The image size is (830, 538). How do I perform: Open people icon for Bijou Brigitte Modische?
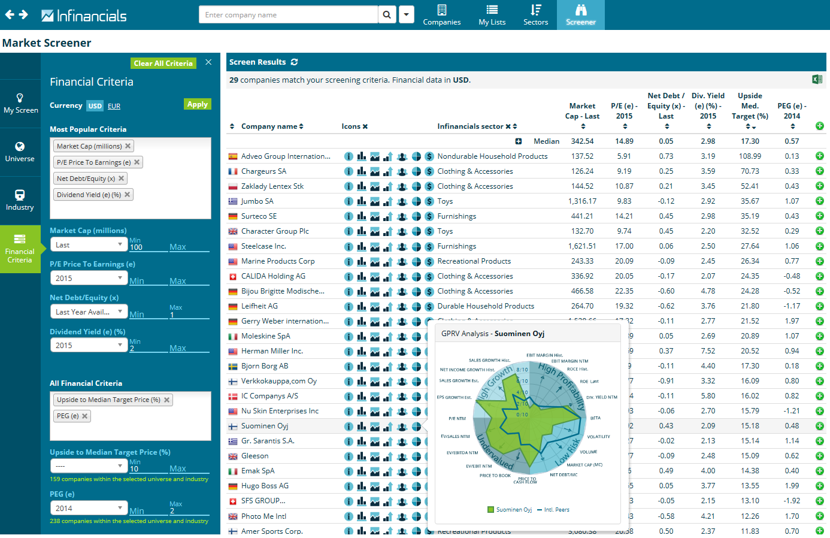click(x=402, y=291)
